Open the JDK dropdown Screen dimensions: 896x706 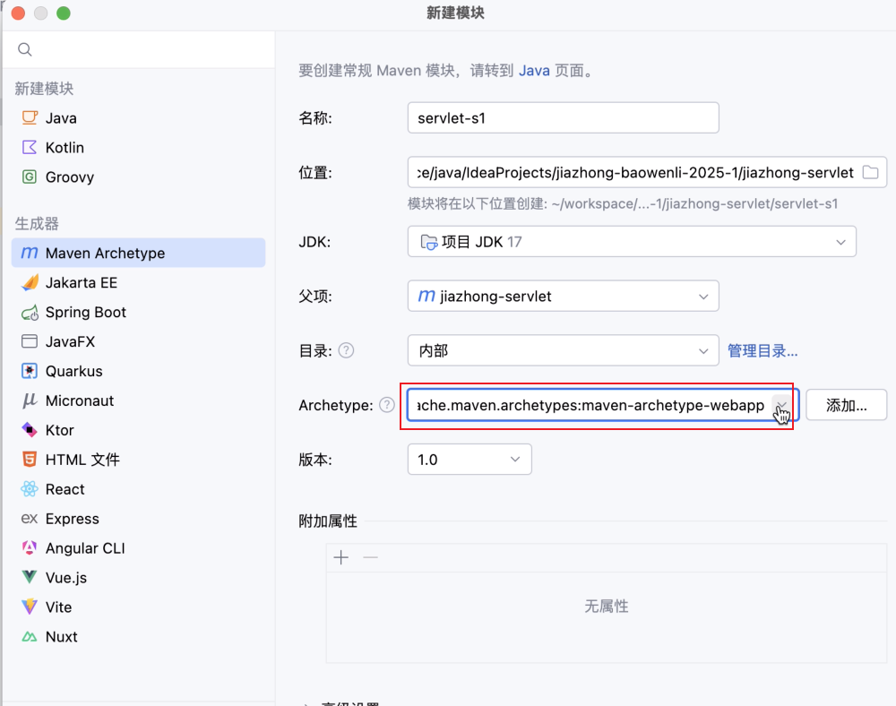pyautogui.click(x=632, y=242)
